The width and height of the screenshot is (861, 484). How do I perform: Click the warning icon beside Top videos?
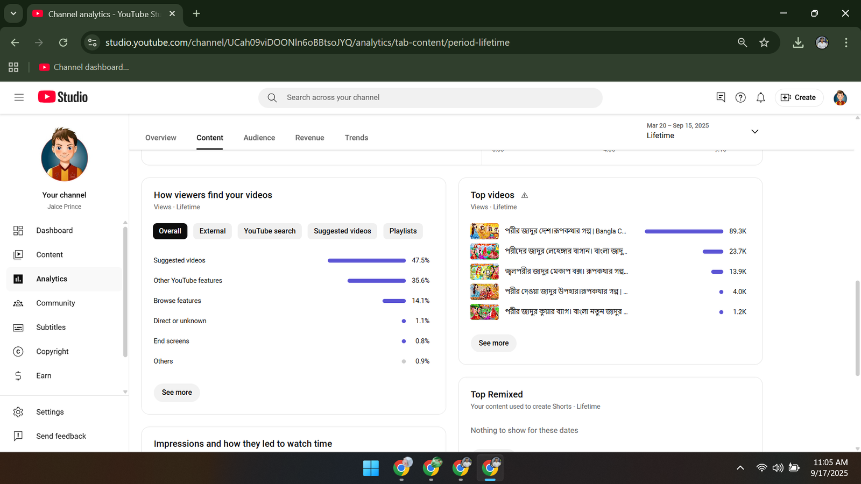(525, 195)
